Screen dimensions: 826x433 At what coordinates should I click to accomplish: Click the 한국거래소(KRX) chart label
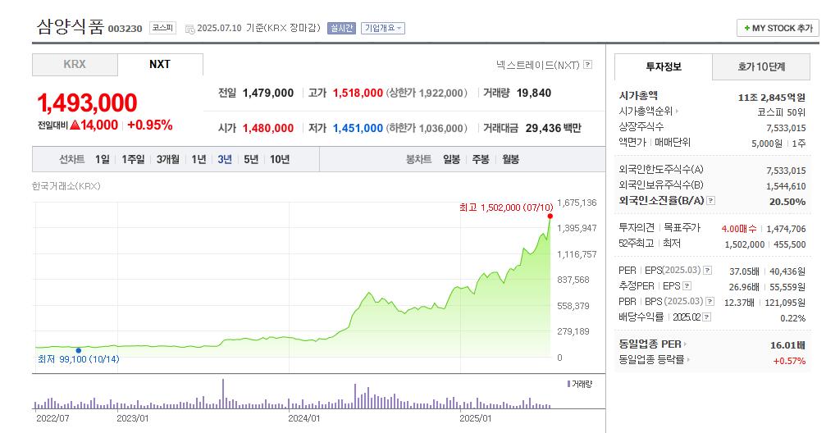pos(66,186)
